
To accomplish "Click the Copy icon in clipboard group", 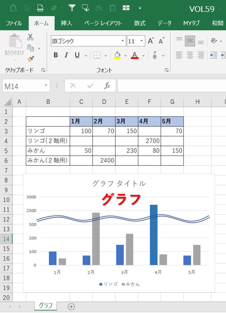I will [31, 48].
